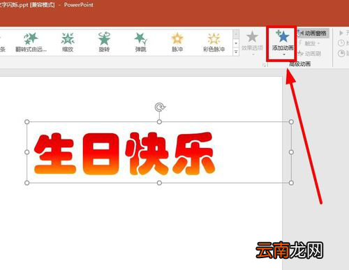Move the animation gallery up one row
Viewport: 349px width, 270px height.
236,34
